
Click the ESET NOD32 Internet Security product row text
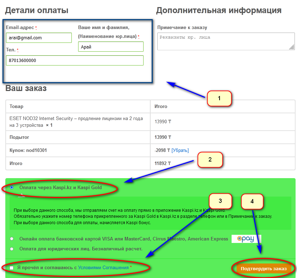(76, 122)
